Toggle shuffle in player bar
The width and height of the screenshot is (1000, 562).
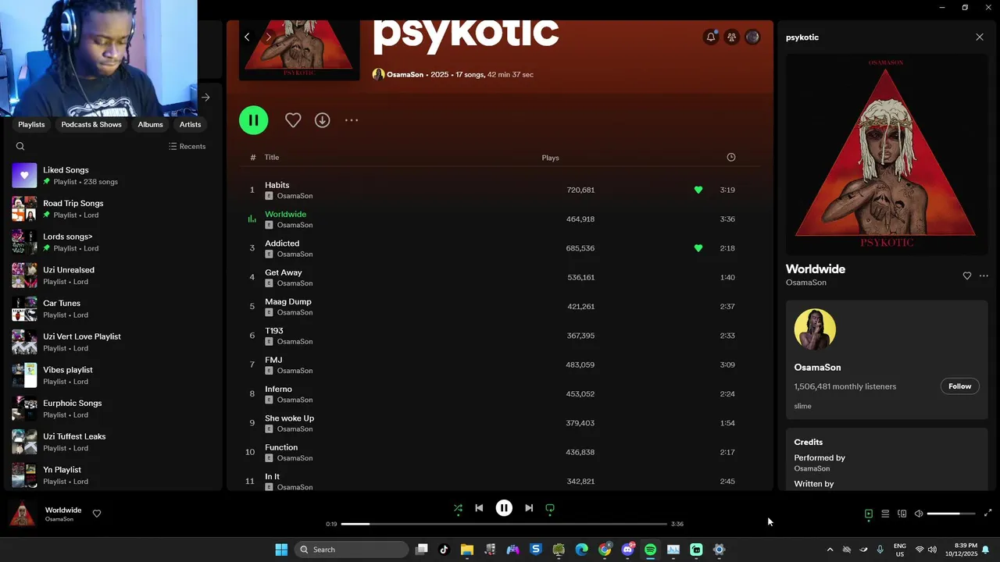pos(458,508)
